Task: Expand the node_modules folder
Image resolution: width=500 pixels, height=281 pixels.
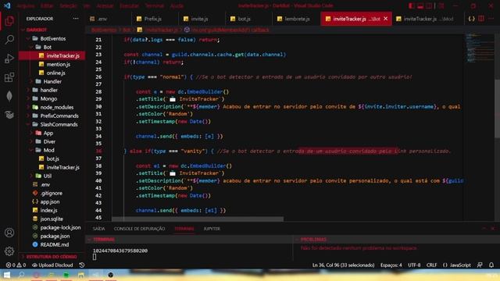Action: (52, 108)
